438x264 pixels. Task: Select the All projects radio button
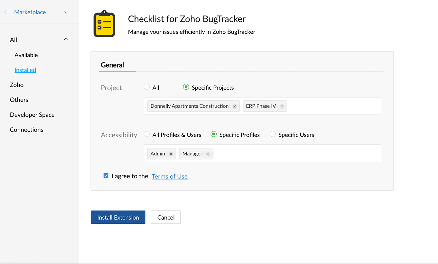(147, 87)
